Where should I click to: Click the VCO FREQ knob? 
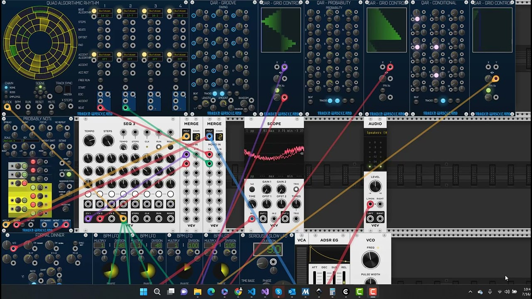(370, 260)
